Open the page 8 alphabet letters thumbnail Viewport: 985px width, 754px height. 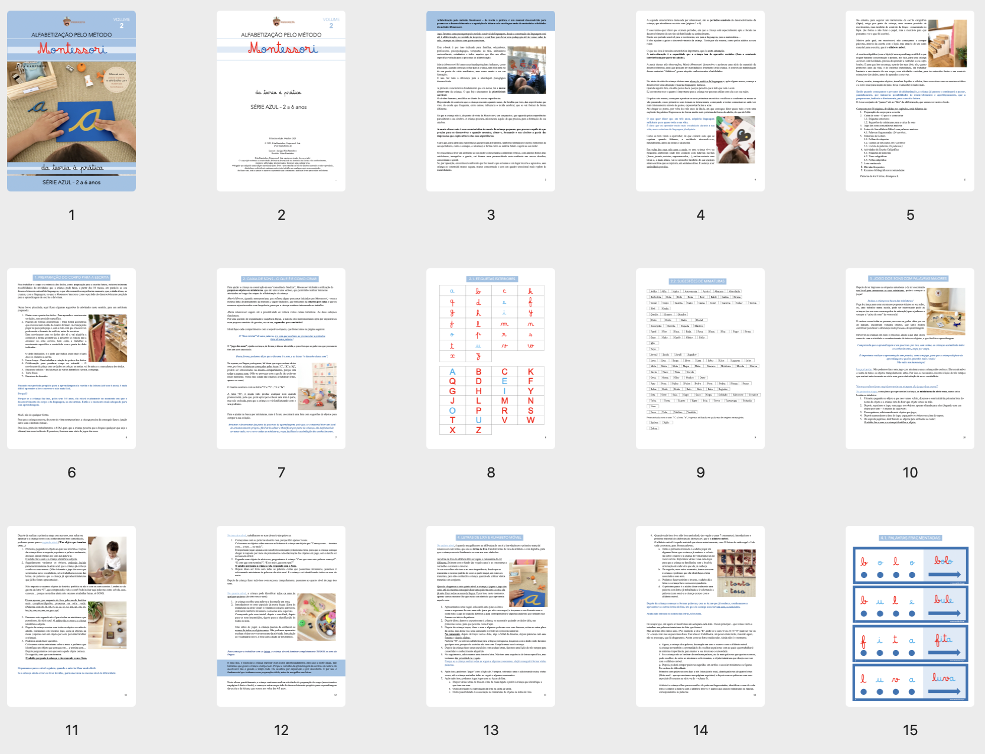(x=491, y=359)
